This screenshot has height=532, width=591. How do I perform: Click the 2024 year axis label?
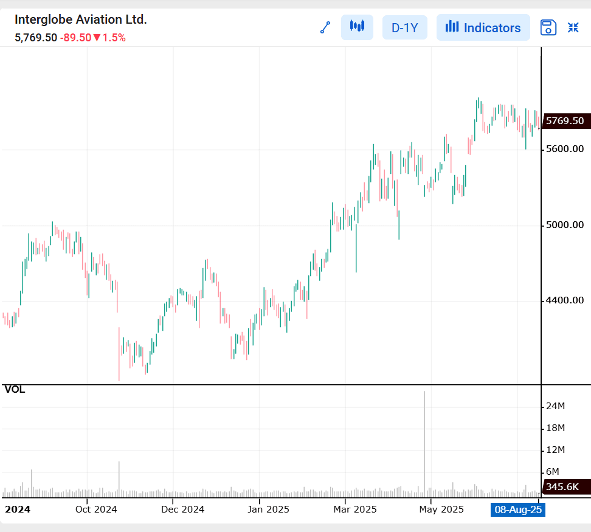click(18, 510)
